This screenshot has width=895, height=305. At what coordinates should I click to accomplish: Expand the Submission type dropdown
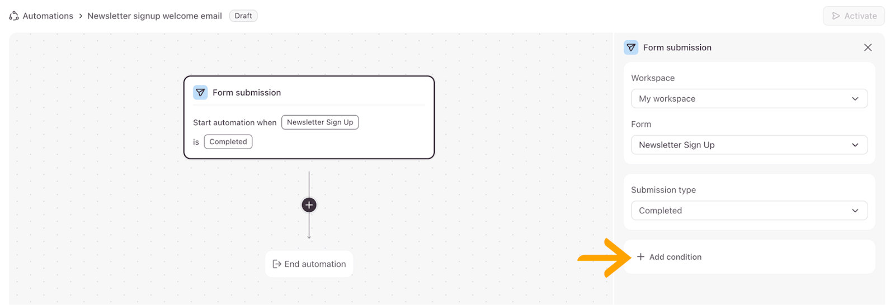[x=749, y=211]
